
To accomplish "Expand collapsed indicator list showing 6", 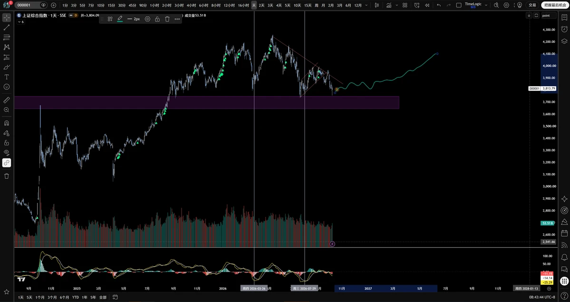I will 21,22.
